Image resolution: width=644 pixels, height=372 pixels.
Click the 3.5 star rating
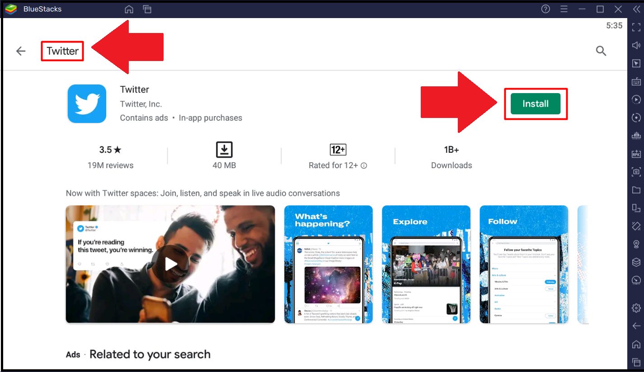pos(110,150)
